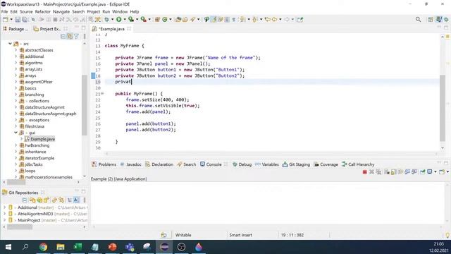Close the Example.java editor tab
Screen dimensions: 451x254
coord(129,28)
